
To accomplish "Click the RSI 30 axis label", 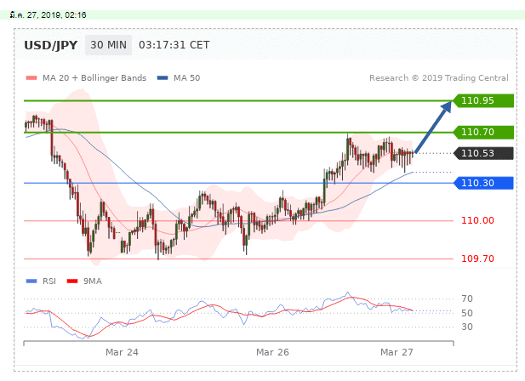I will point(467,327).
